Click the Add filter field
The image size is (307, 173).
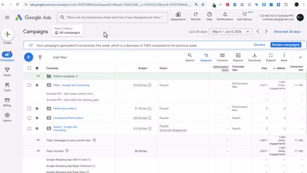(60, 57)
